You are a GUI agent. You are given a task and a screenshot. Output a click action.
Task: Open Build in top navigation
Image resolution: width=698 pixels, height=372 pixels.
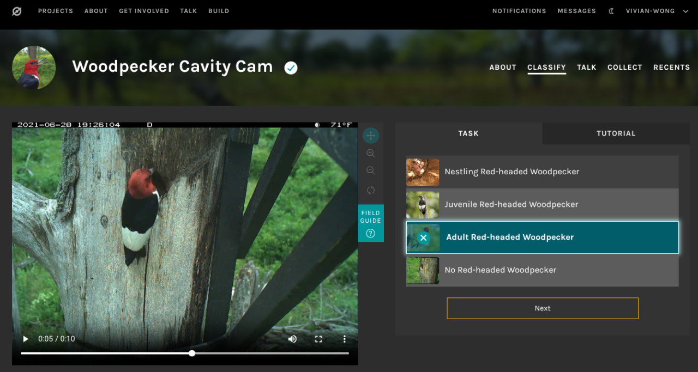point(219,11)
